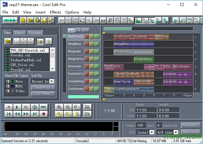
Task: Zoom in horizontally with magnifier icon
Action: coord(59,107)
